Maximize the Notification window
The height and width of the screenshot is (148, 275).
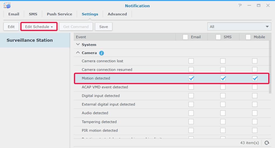click(259, 6)
